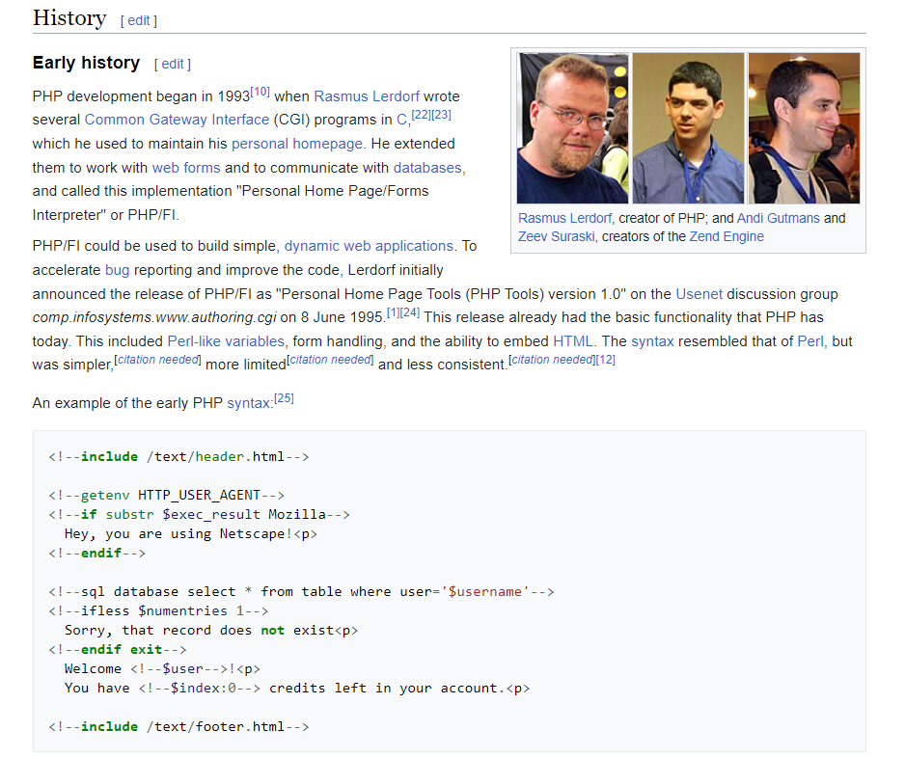Open citation [22]
The height and width of the screenshot is (758, 905).
tap(422, 115)
